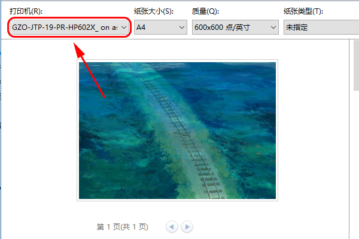This screenshot has width=359, height=239.
Task: Click the ocean railway preview image
Action: [178, 130]
